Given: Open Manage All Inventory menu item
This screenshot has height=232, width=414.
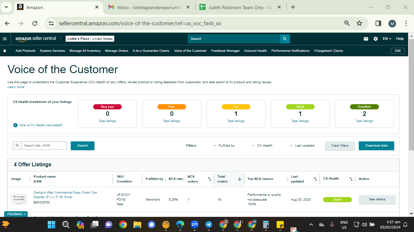Looking at the screenshot, I should (x=85, y=51).
